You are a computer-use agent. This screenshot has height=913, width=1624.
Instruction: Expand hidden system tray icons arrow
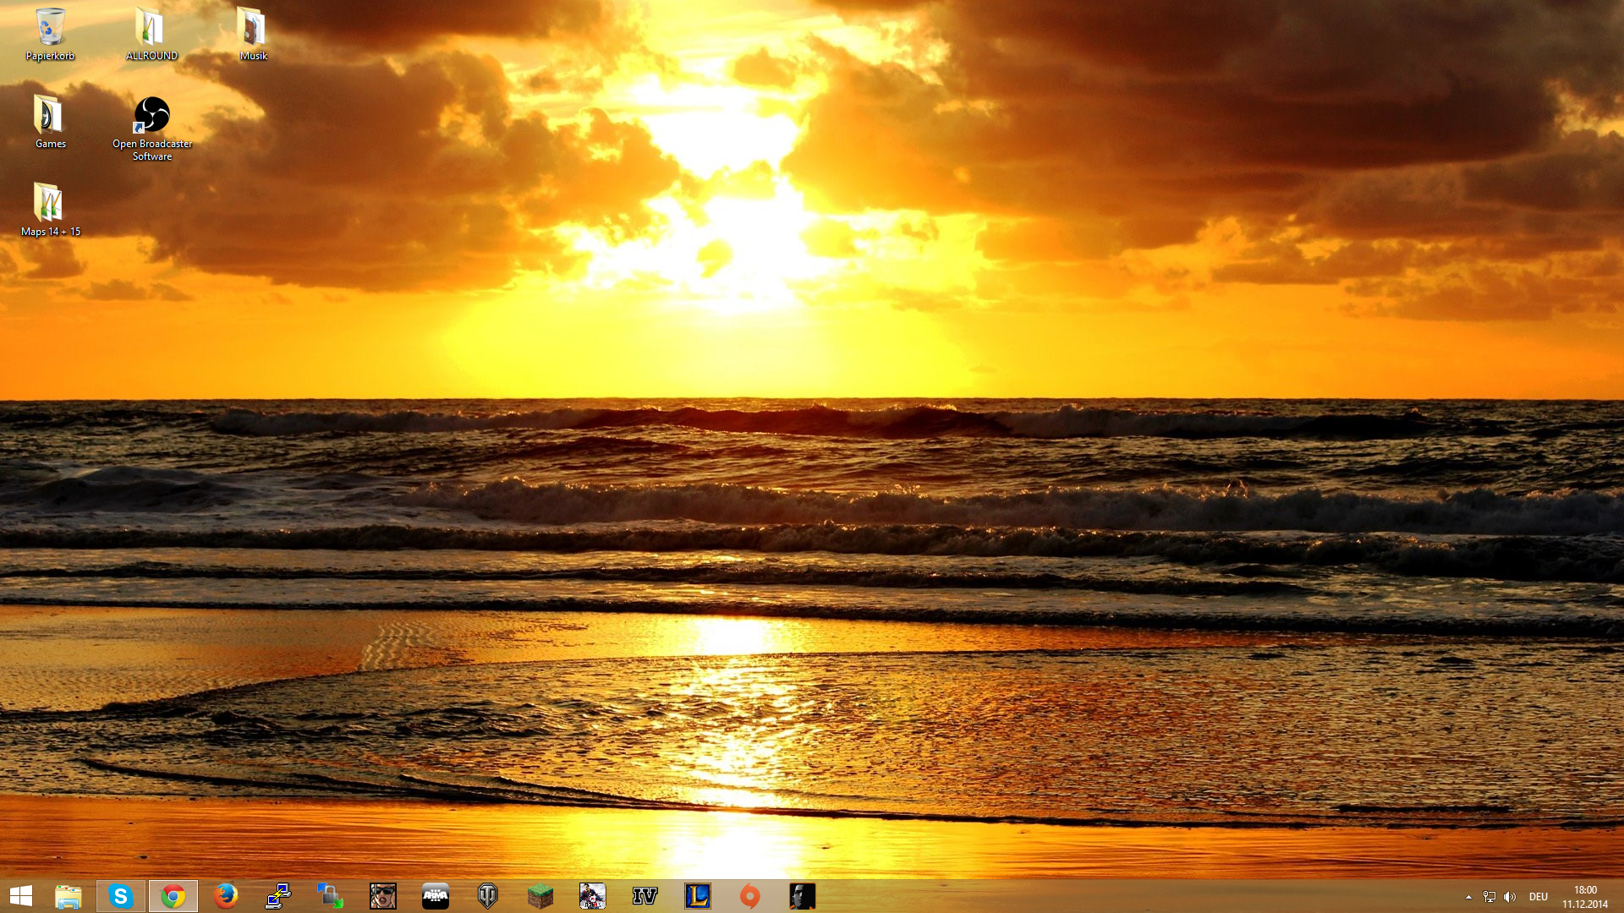[x=1468, y=897]
